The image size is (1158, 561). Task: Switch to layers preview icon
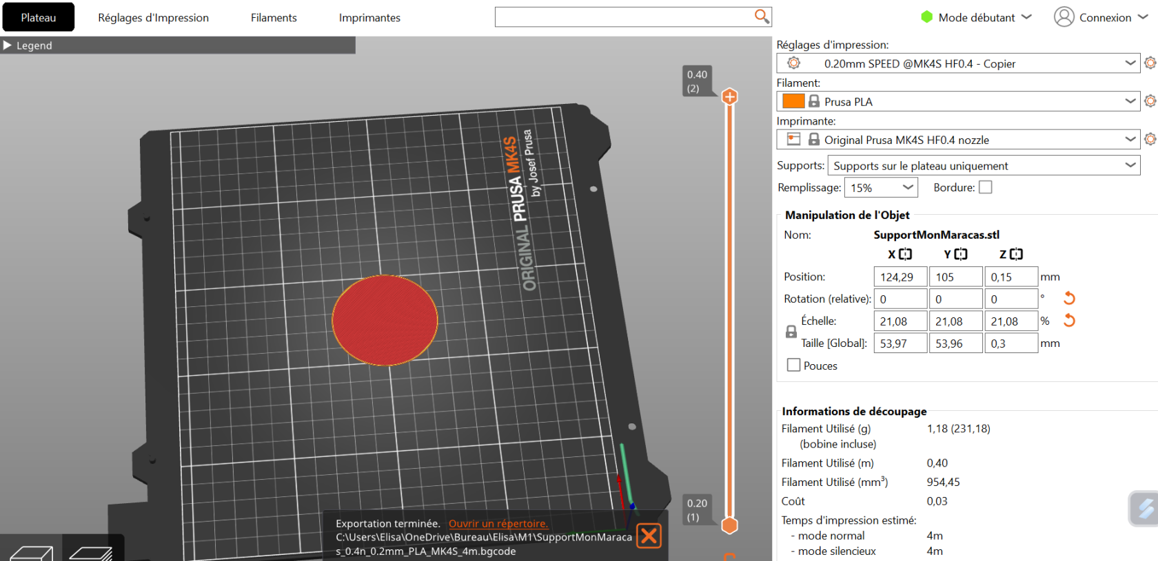point(92,552)
